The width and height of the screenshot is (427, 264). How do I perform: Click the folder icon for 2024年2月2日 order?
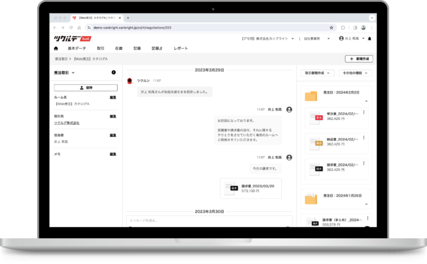coord(311,95)
